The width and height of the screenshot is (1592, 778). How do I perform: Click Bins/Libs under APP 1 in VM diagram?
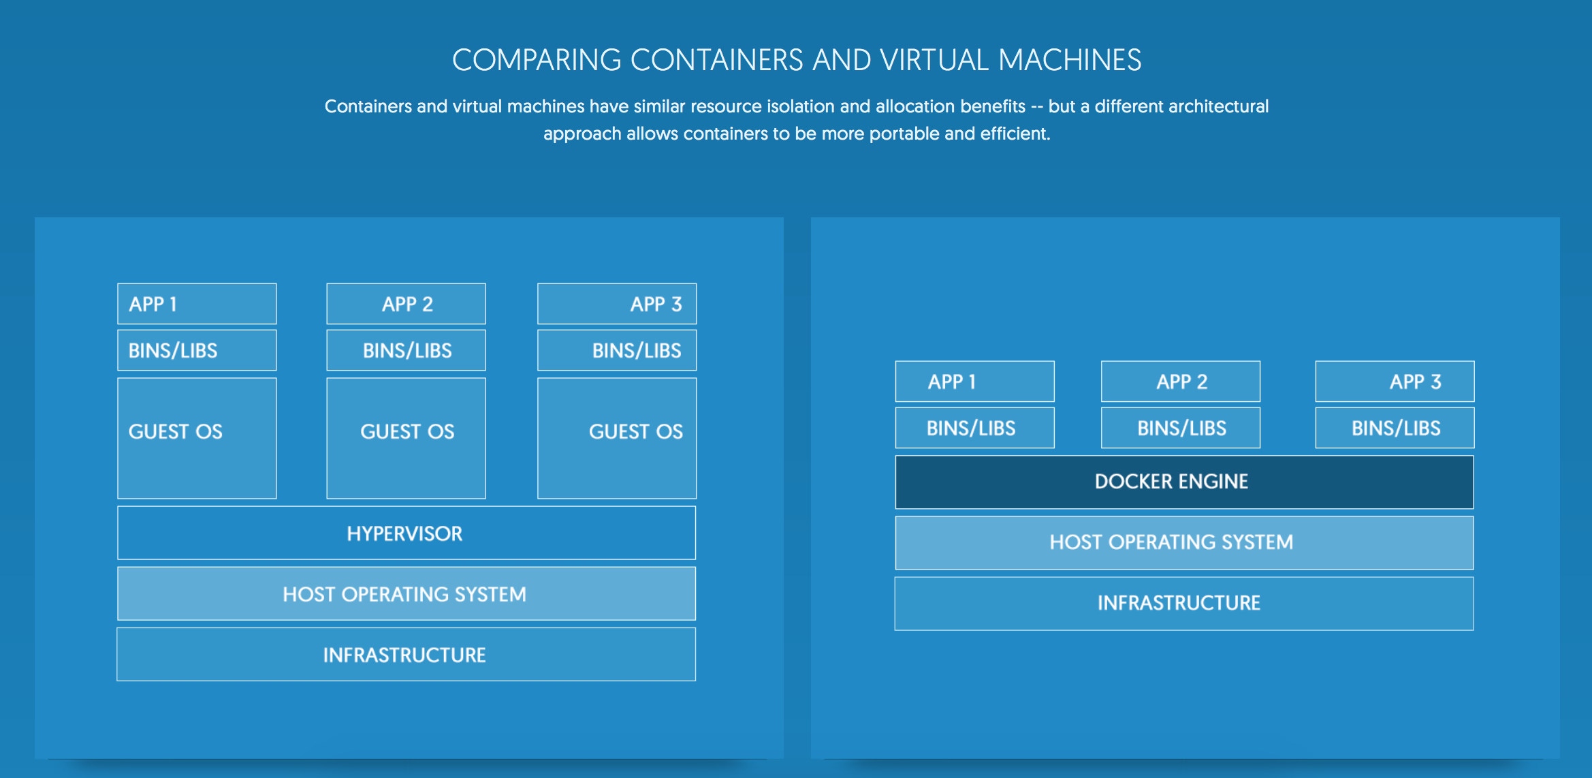click(x=197, y=350)
